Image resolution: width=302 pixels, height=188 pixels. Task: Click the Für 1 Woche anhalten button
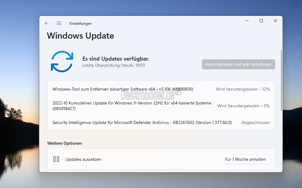pyautogui.click(x=245, y=159)
